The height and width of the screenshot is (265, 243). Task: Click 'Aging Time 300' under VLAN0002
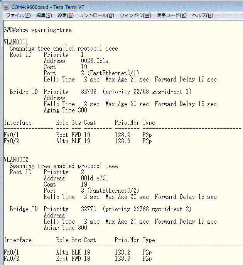(x=66, y=228)
